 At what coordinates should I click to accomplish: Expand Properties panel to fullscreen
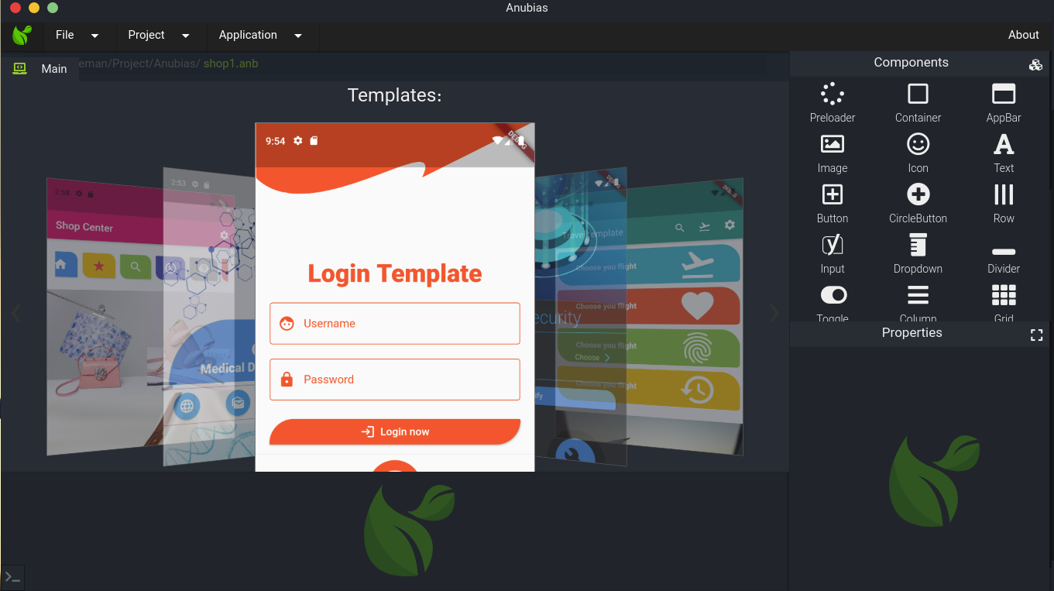click(1037, 335)
